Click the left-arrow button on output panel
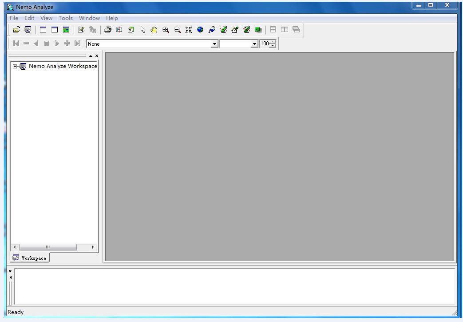 [x=10, y=278]
